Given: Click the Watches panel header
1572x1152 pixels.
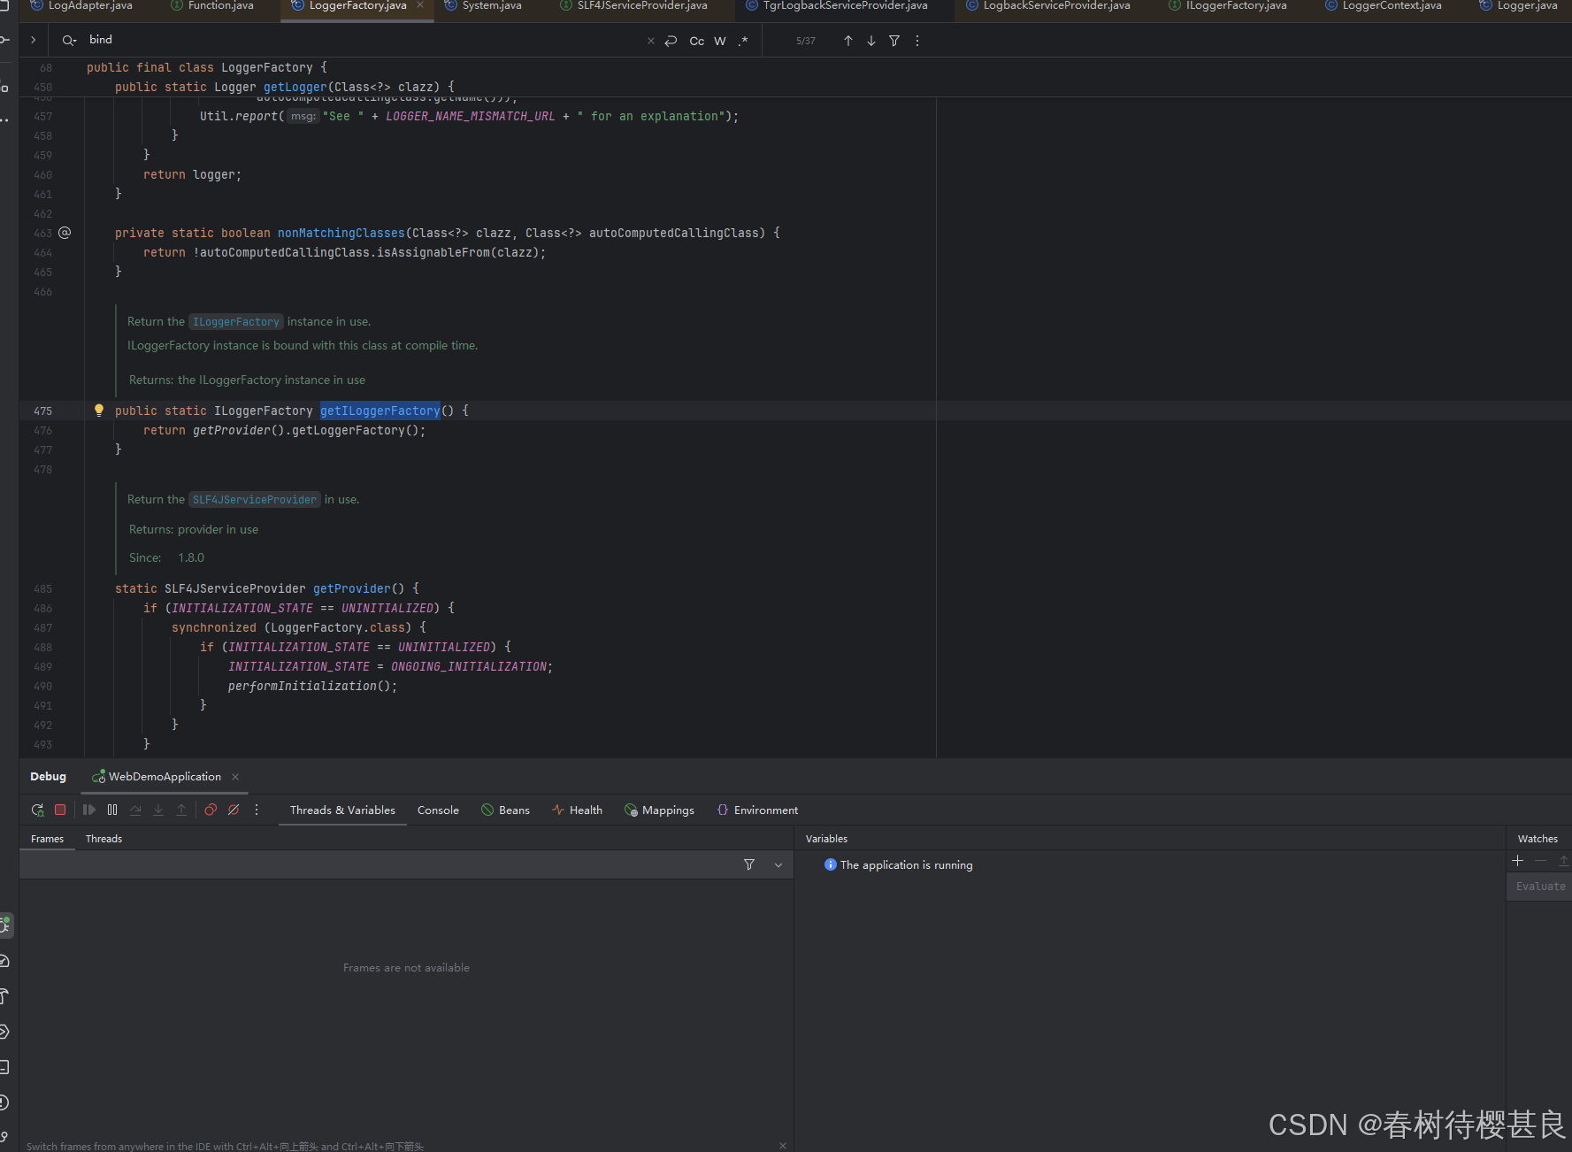Looking at the screenshot, I should (1537, 839).
